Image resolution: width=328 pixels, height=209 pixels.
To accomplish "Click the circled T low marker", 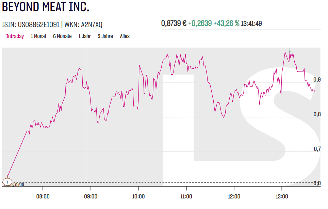I will (x=7, y=182).
